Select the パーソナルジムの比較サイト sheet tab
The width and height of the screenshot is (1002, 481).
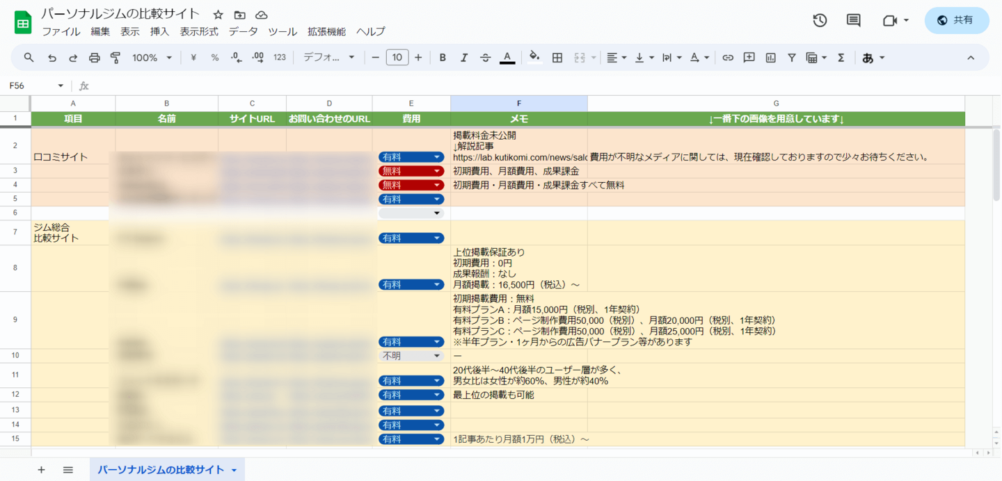(x=161, y=470)
